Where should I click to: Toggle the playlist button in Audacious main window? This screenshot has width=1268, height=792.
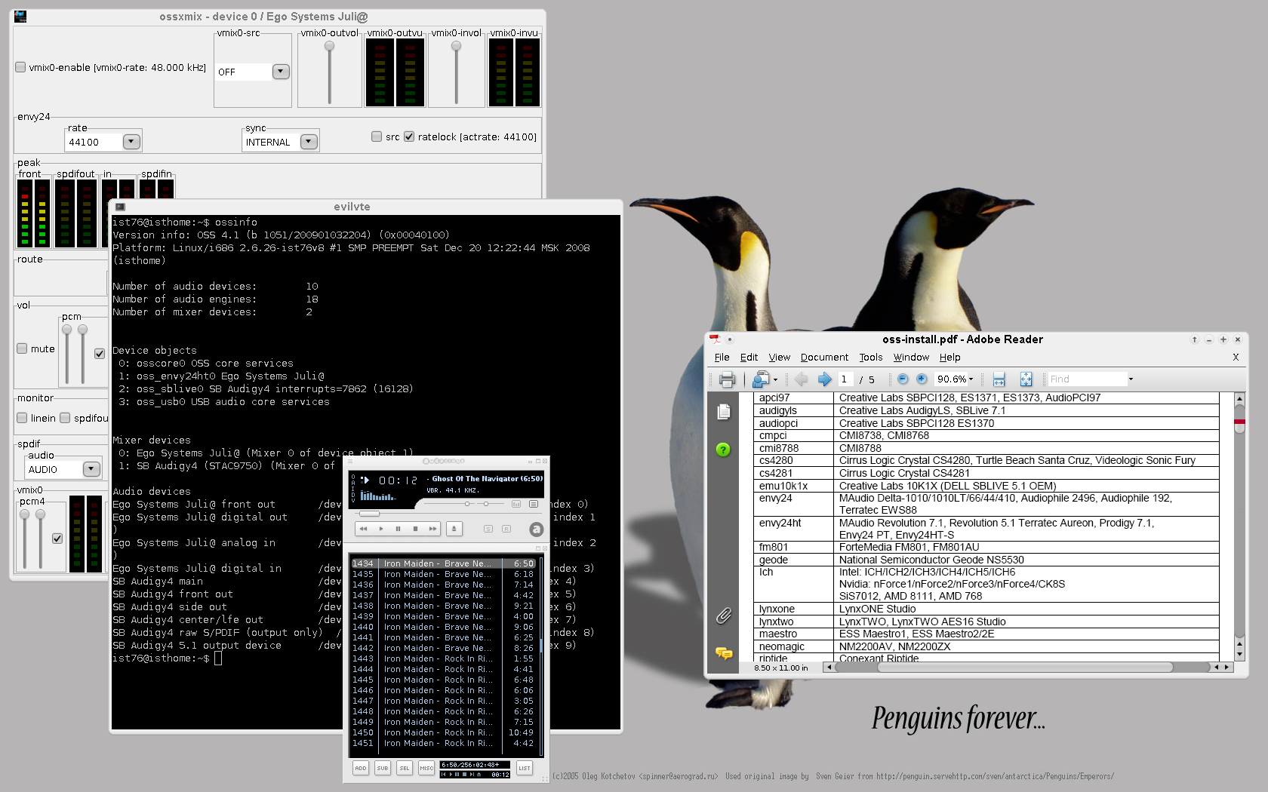pyautogui.click(x=534, y=504)
